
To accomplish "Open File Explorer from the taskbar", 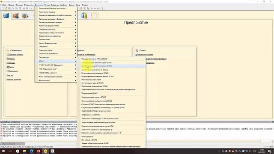I will pos(24,151).
